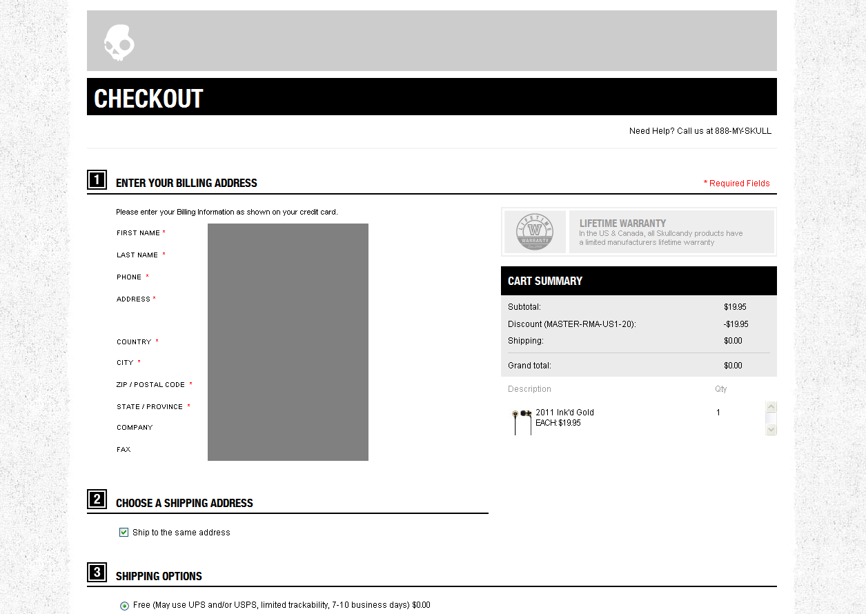Image resolution: width=866 pixels, height=614 pixels.
Task: Click the Need Help phone number text
Action: [x=700, y=131]
